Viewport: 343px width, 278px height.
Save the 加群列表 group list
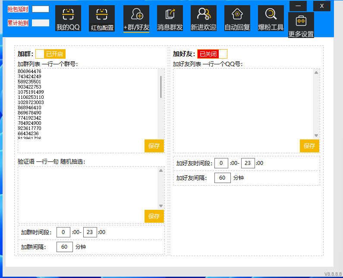pos(154,146)
